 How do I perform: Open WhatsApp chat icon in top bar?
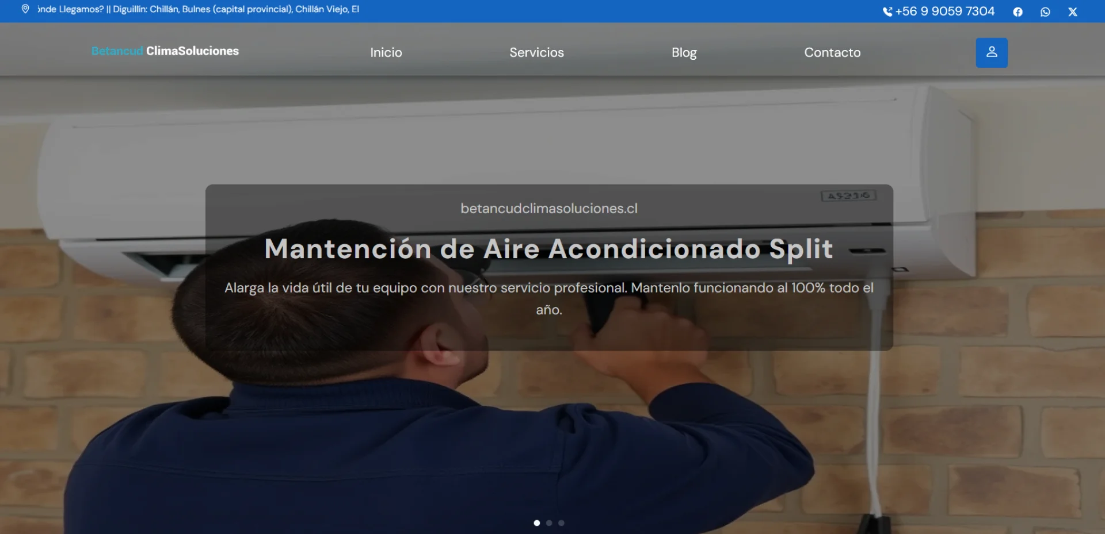(1045, 12)
